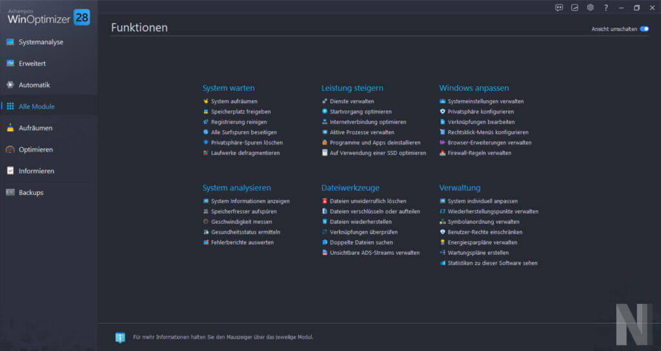Click the System warten category heading
Image resolution: width=661 pixels, height=351 pixels.
tap(229, 88)
